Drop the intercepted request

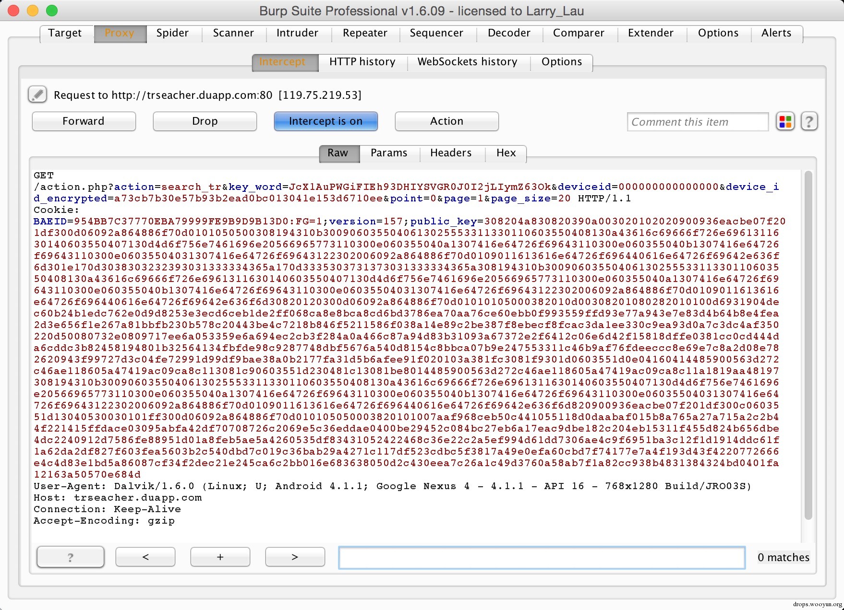pos(205,121)
